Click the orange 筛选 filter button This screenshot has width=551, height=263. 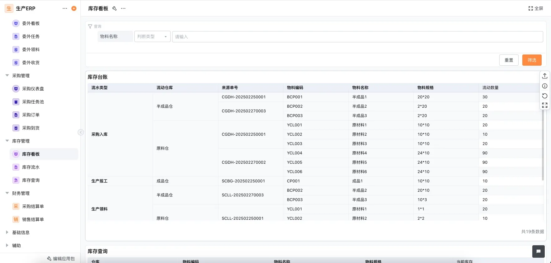pos(532,60)
